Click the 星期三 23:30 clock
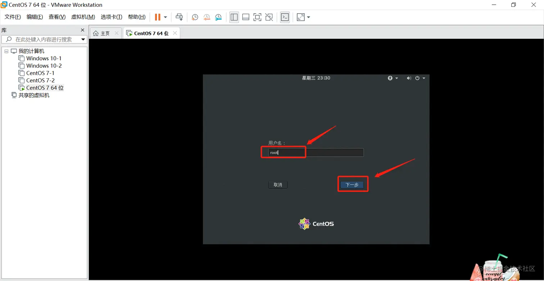 [316, 78]
